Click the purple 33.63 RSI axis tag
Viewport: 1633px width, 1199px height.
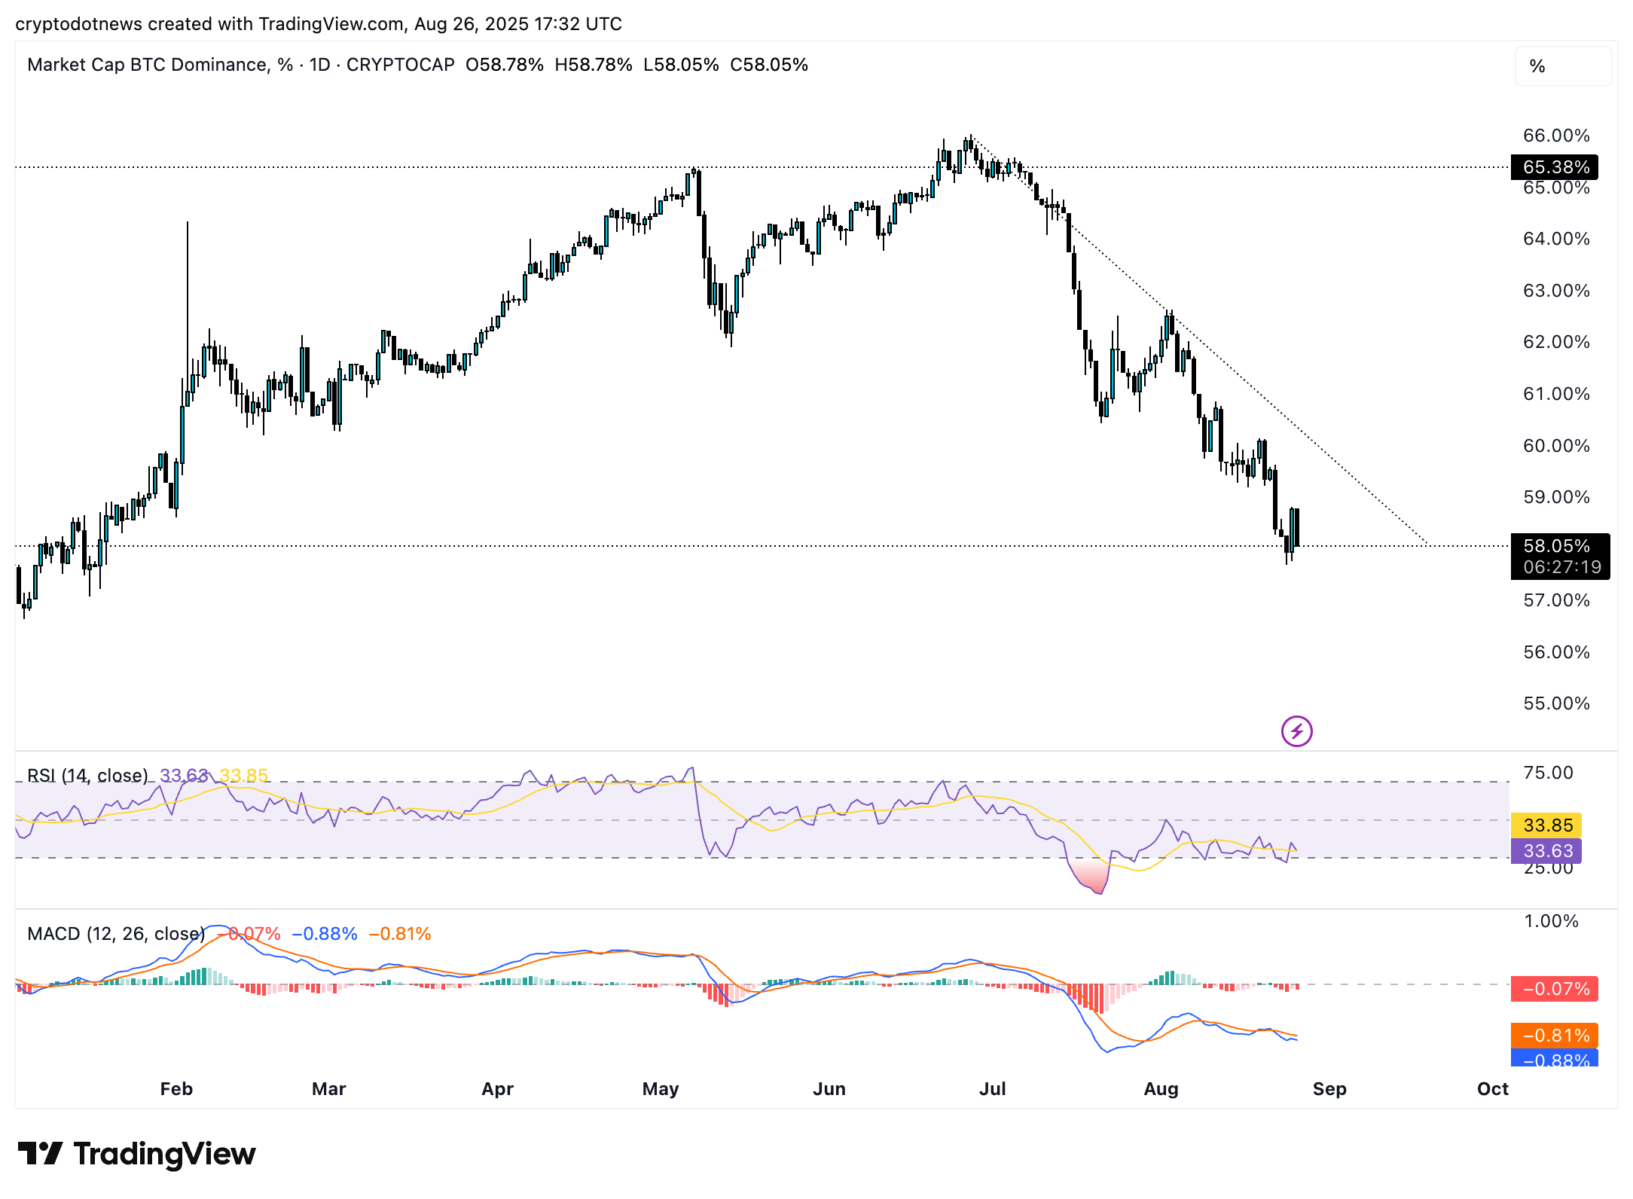coord(1546,851)
